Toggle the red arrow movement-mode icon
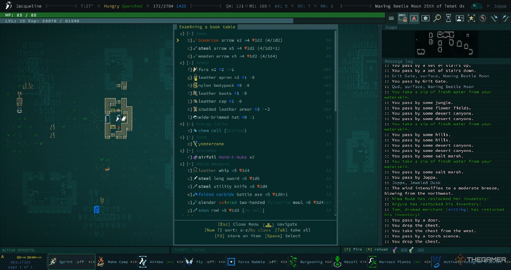This screenshot has height=270, width=511. click(x=414, y=18)
